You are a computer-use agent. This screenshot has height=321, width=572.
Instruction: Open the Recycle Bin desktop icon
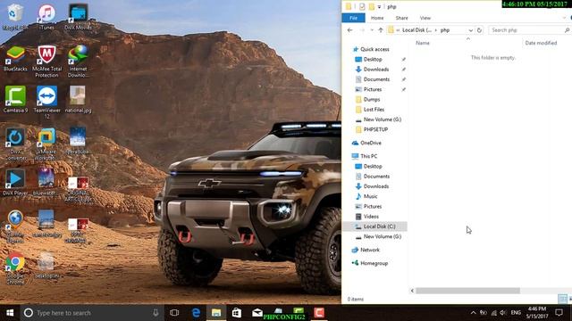(x=14, y=16)
